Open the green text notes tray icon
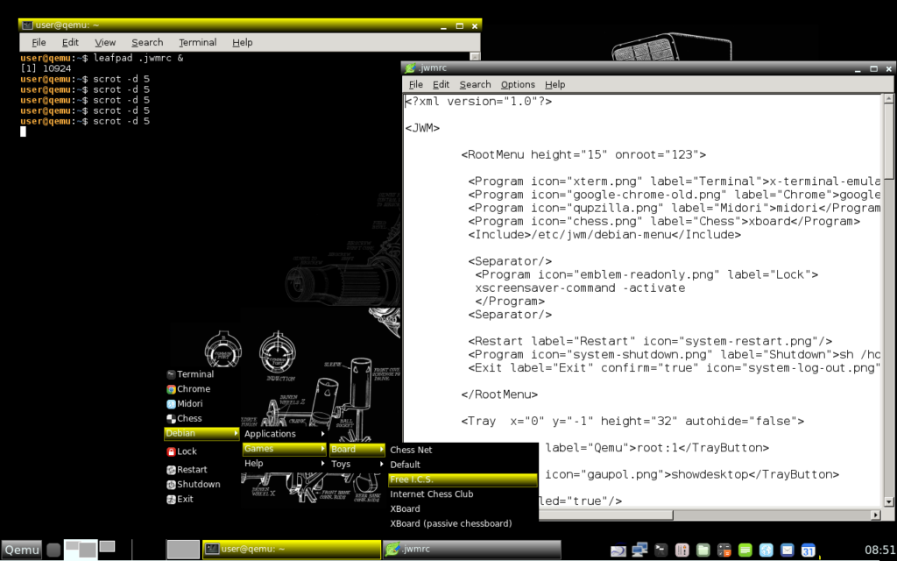The image size is (897, 561). pyautogui.click(x=745, y=550)
